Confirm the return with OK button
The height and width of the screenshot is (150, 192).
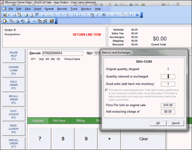point(158,123)
